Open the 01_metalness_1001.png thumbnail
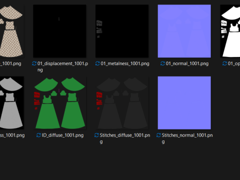Screen dimensions: 240x180 (x=122, y=31)
